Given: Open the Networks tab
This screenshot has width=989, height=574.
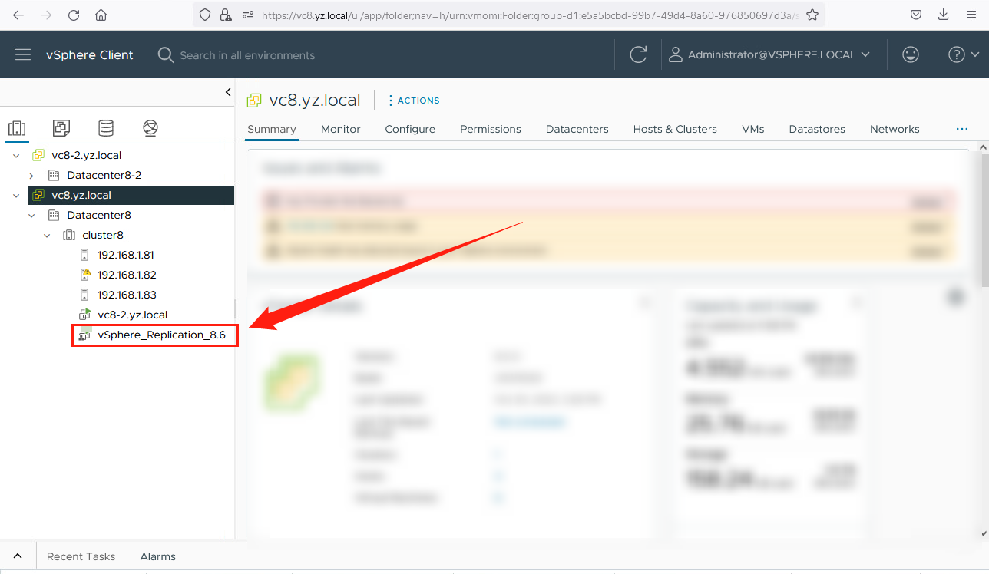Looking at the screenshot, I should click(895, 129).
